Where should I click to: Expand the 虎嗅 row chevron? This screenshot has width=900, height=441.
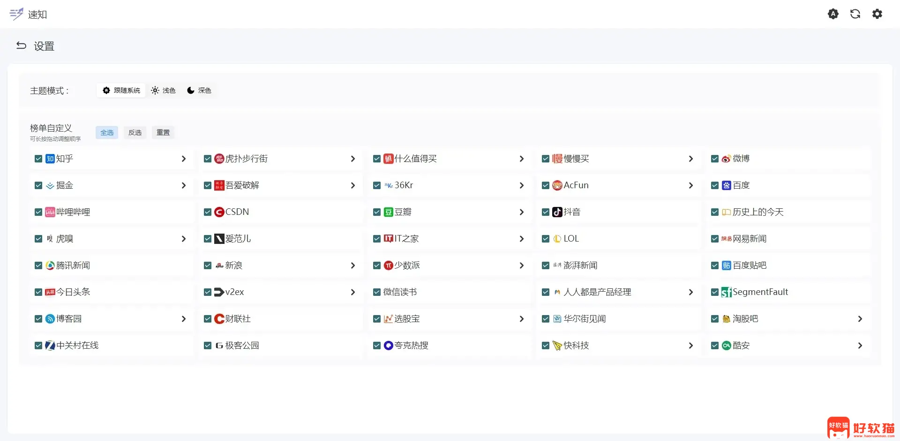pos(183,239)
